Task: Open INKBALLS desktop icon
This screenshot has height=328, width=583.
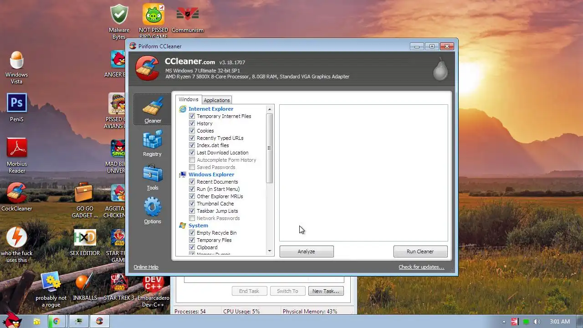Action: click(85, 287)
